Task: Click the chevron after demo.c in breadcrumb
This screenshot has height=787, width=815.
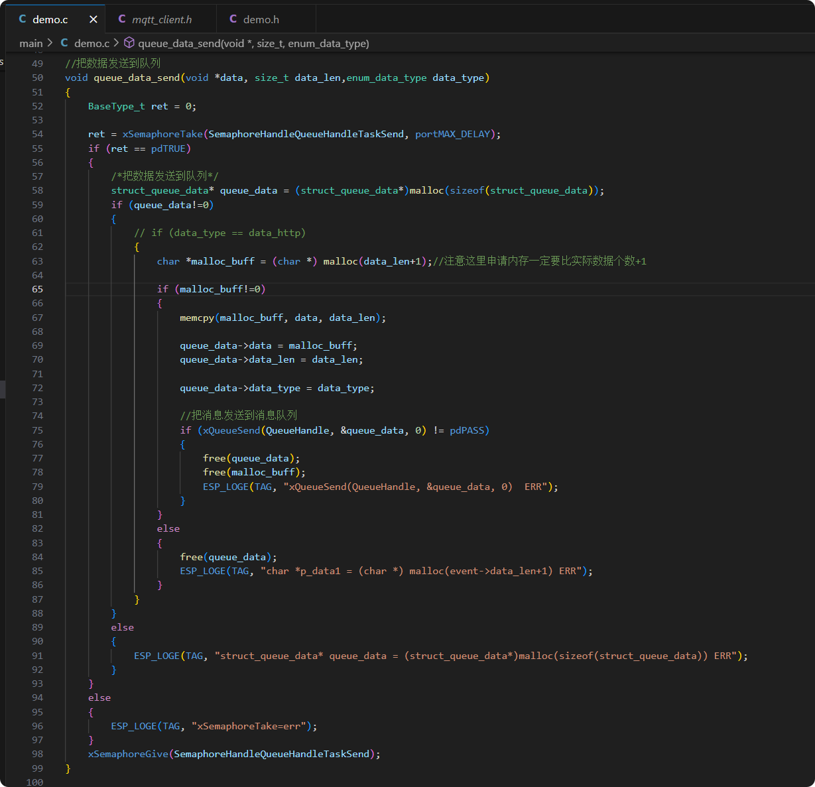Action: (117, 43)
